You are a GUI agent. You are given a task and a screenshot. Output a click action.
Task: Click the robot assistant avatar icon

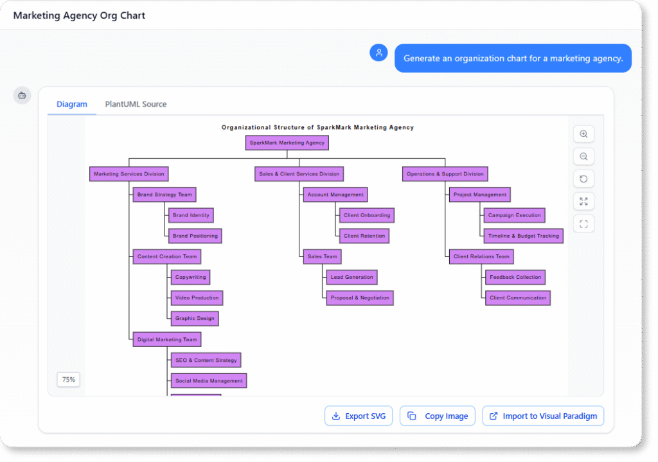point(22,94)
